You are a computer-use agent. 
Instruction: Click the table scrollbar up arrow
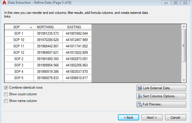tap(184, 27)
